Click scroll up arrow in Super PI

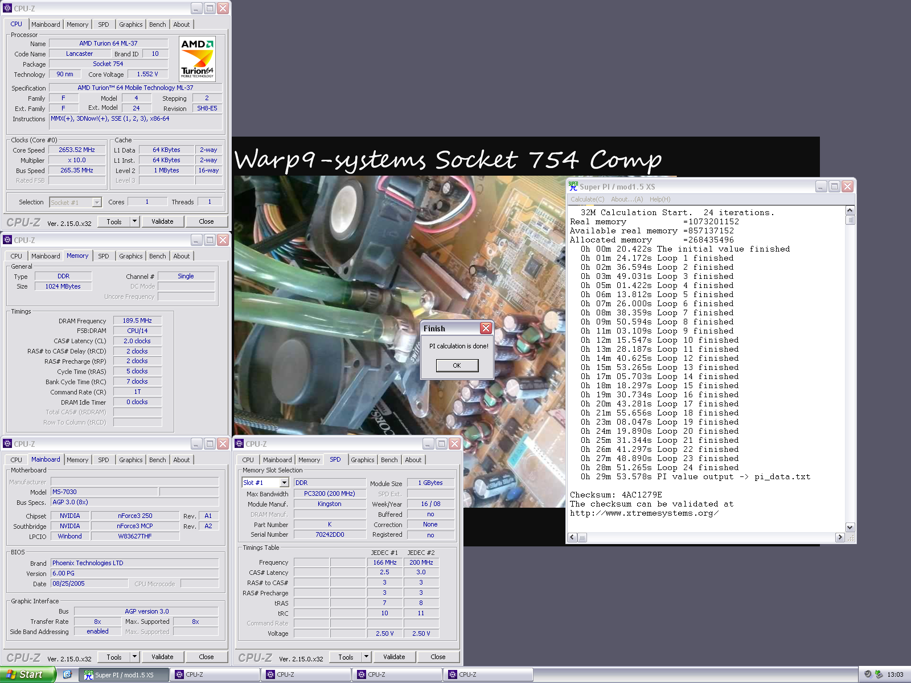[x=850, y=211]
